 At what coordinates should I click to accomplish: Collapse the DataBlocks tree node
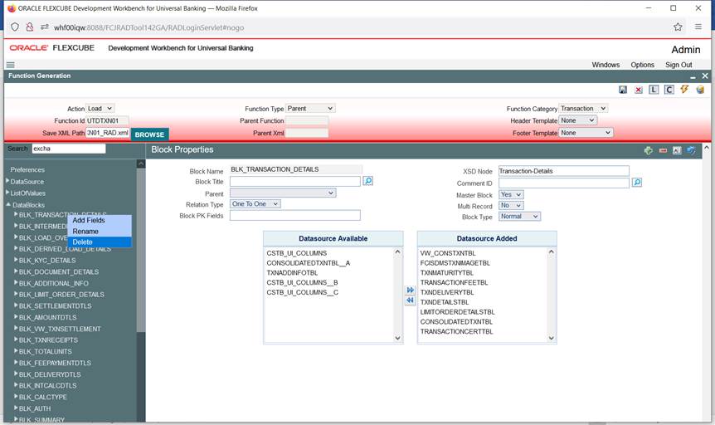pos(8,204)
